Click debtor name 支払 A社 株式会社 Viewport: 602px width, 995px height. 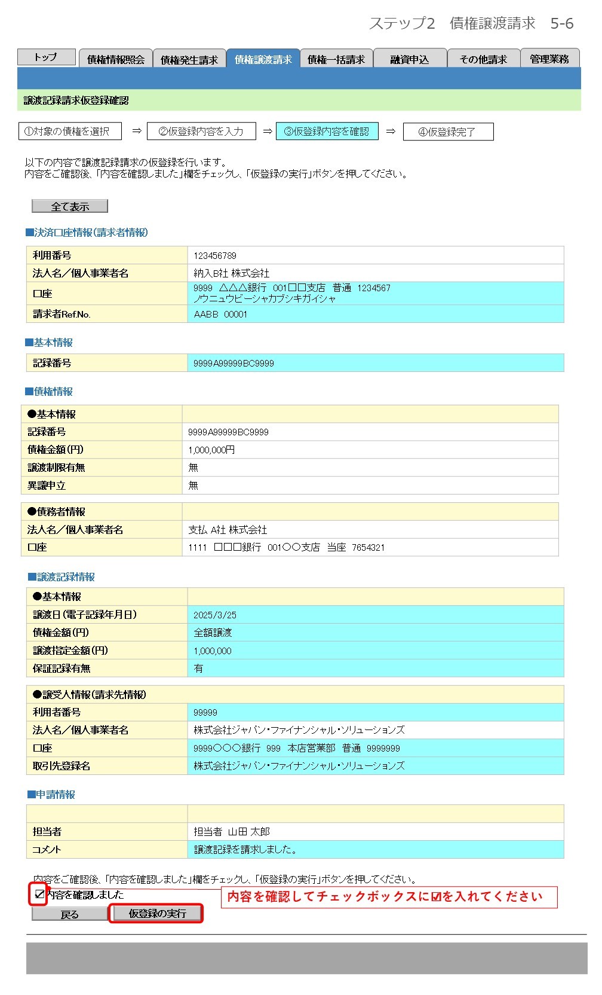pos(228,530)
